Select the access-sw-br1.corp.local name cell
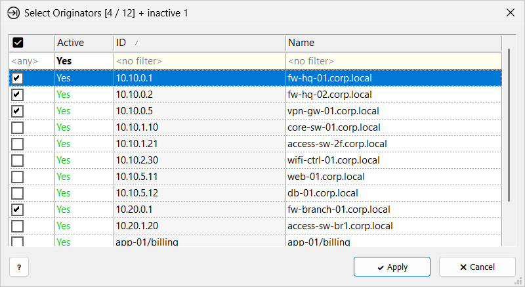525x287 pixels. pyautogui.click(x=394, y=226)
